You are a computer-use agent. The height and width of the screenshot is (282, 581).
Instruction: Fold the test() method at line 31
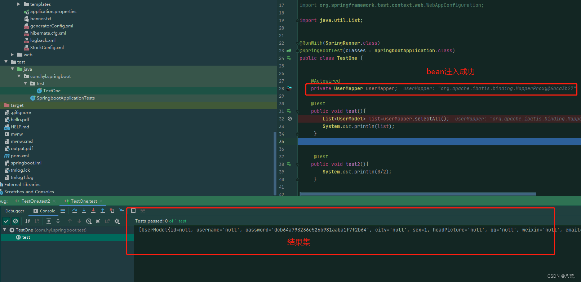(x=298, y=111)
